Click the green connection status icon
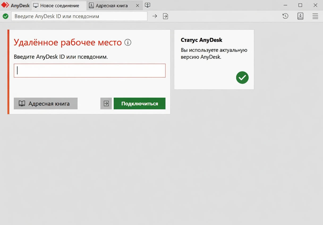Viewport: 323px width, 225px height. pos(5,16)
